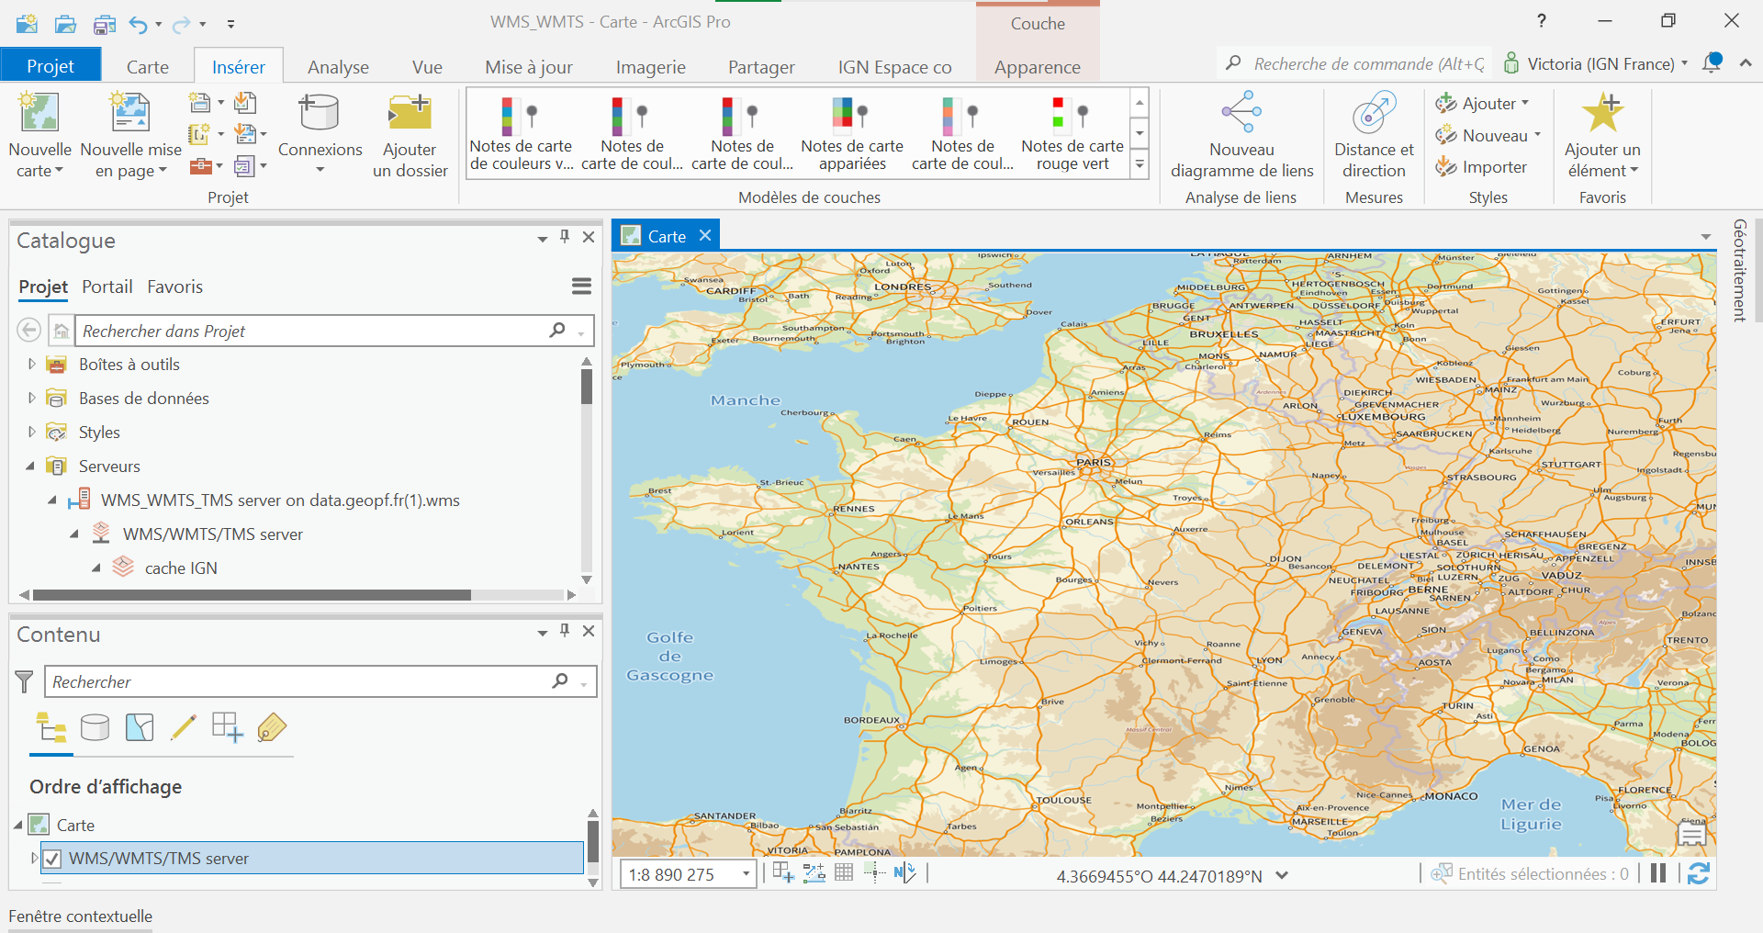This screenshot has height=933, width=1763.
Task: Click Ajouter un élément favorite star
Action: 1602,113
